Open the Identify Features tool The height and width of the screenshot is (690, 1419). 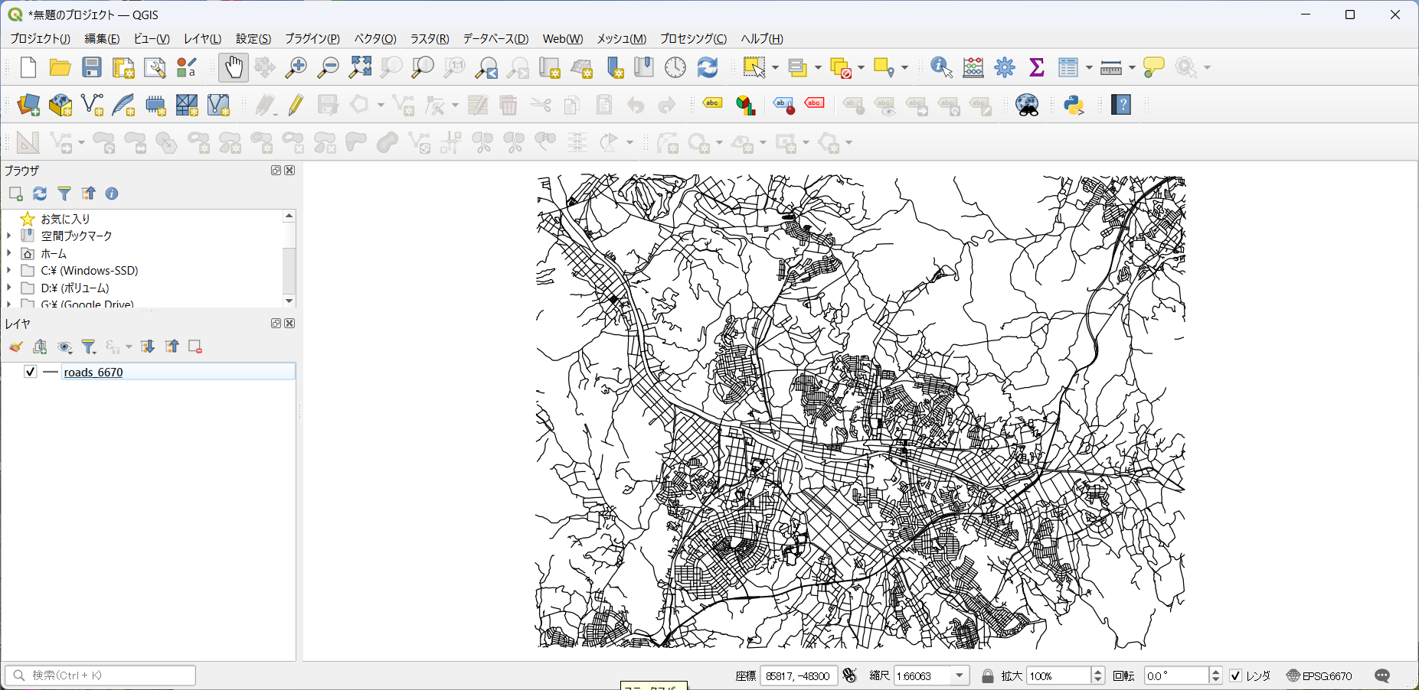click(x=940, y=67)
